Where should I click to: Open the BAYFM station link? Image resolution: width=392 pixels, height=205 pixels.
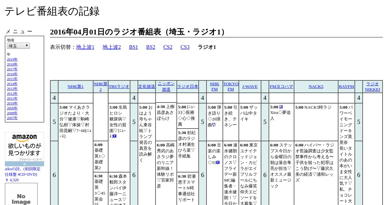click(346, 87)
